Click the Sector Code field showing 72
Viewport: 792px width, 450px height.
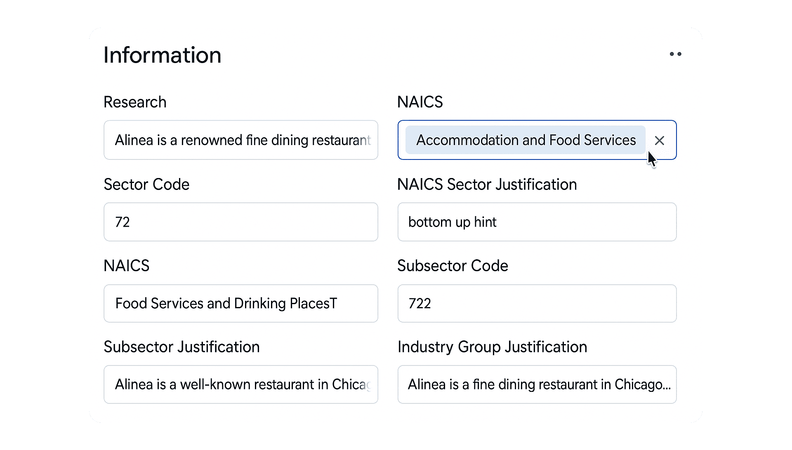240,222
